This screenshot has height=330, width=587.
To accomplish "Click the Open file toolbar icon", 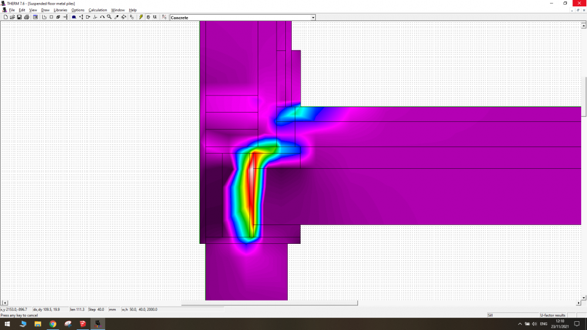I will pos(12,17).
